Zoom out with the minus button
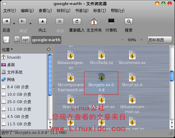The image size is (175, 138). (122, 40)
